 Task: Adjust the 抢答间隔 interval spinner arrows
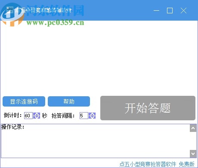pyautogui.click(x=92, y=116)
